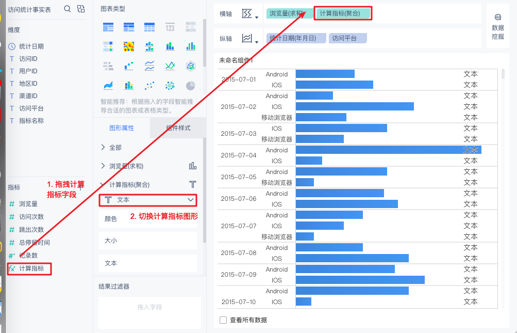Click the 大小 attribute drop box
Viewport: 517px width, 333px height.
[x=148, y=241]
